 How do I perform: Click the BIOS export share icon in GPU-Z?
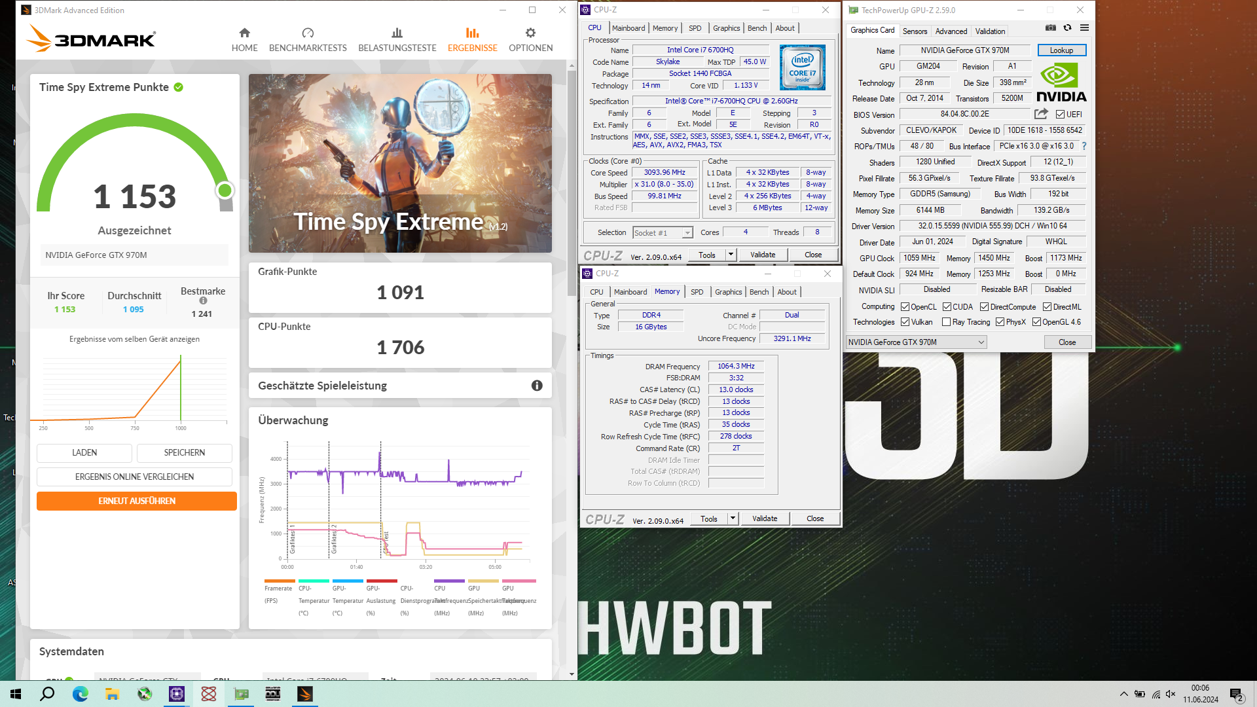coord(1041,114)
